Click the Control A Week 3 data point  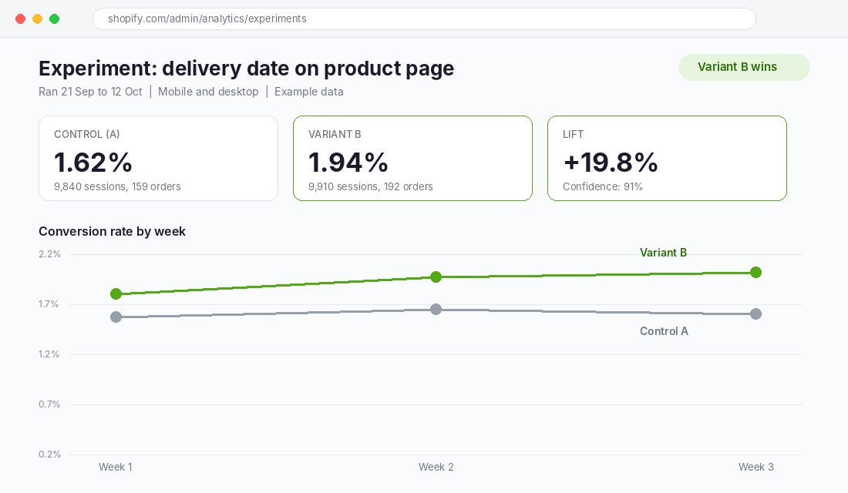(756, 314)
